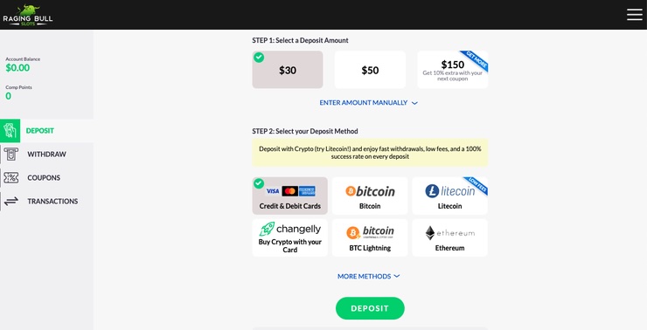Pick the Ethereum payment option
The width and height of the screenshot is (647, 330).
pos(449,238)
